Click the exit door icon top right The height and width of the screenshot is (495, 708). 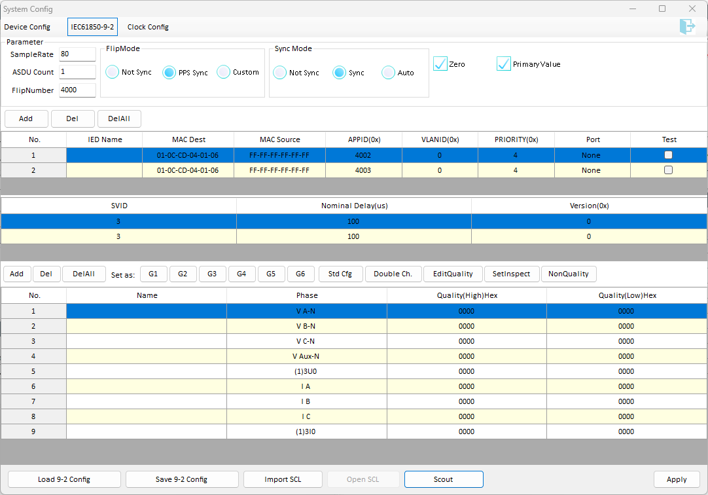(687, 27)
